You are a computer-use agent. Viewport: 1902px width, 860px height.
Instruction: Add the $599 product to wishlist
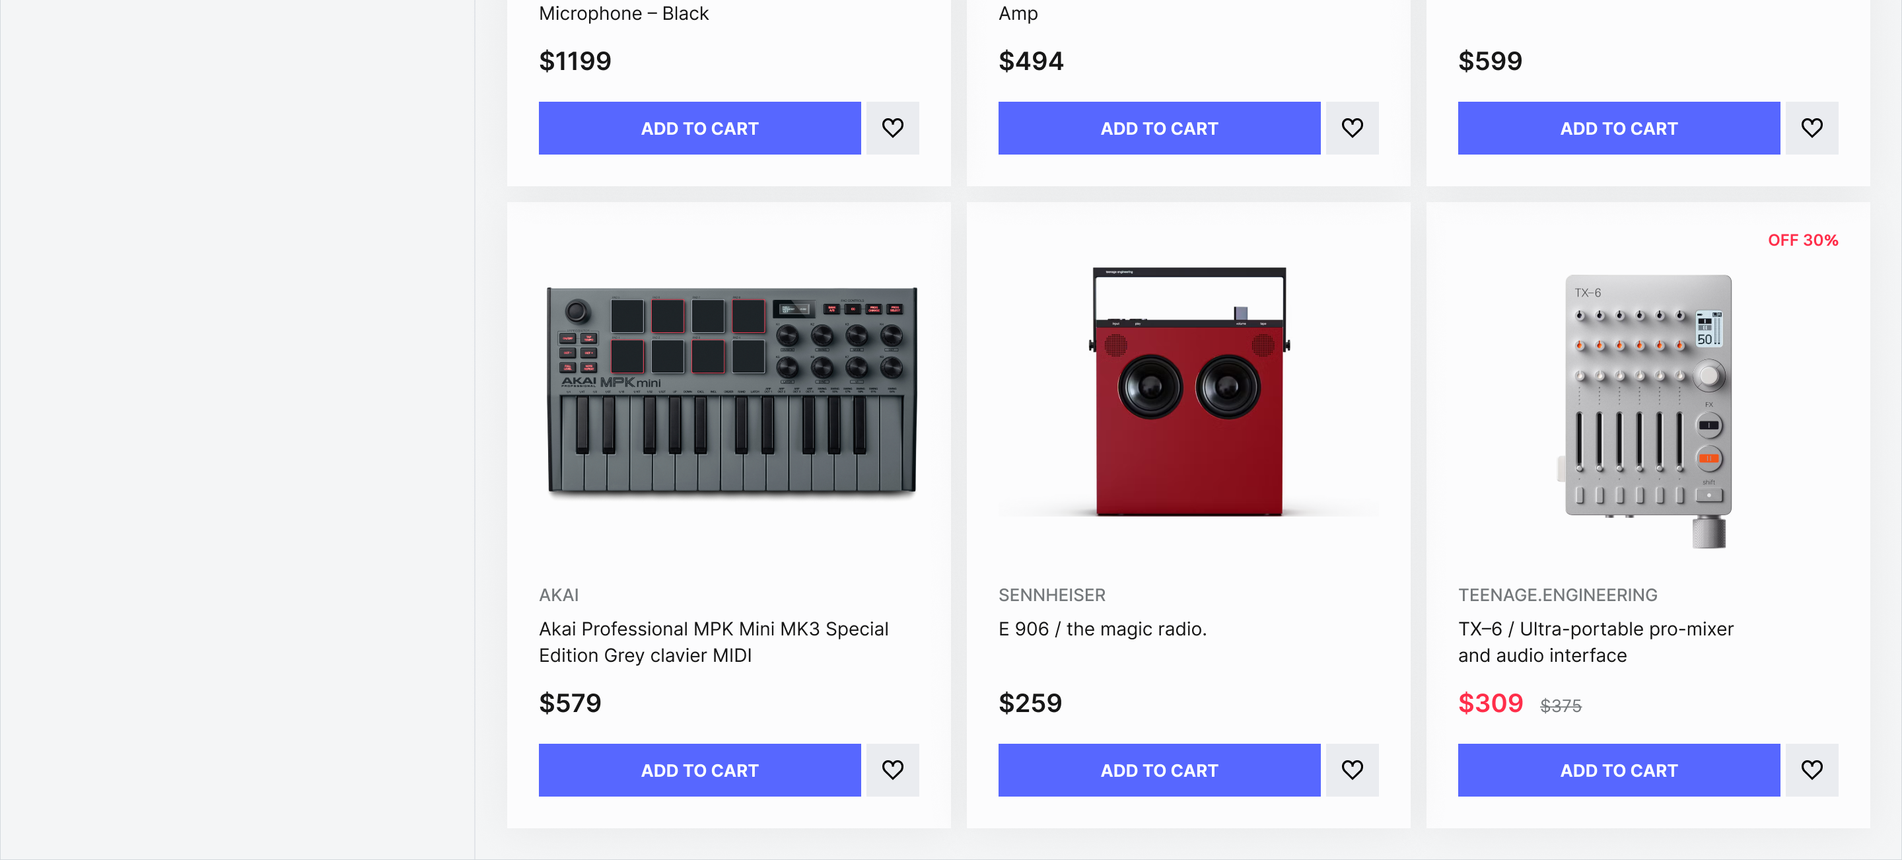1811,128
